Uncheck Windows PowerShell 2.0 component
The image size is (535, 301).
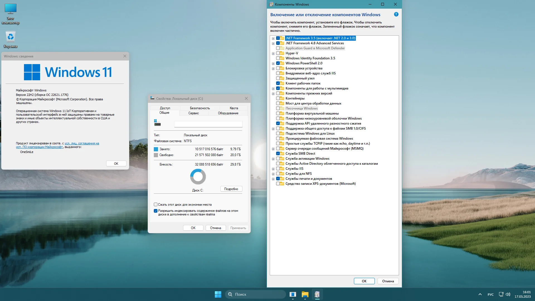tap(278, 63)
